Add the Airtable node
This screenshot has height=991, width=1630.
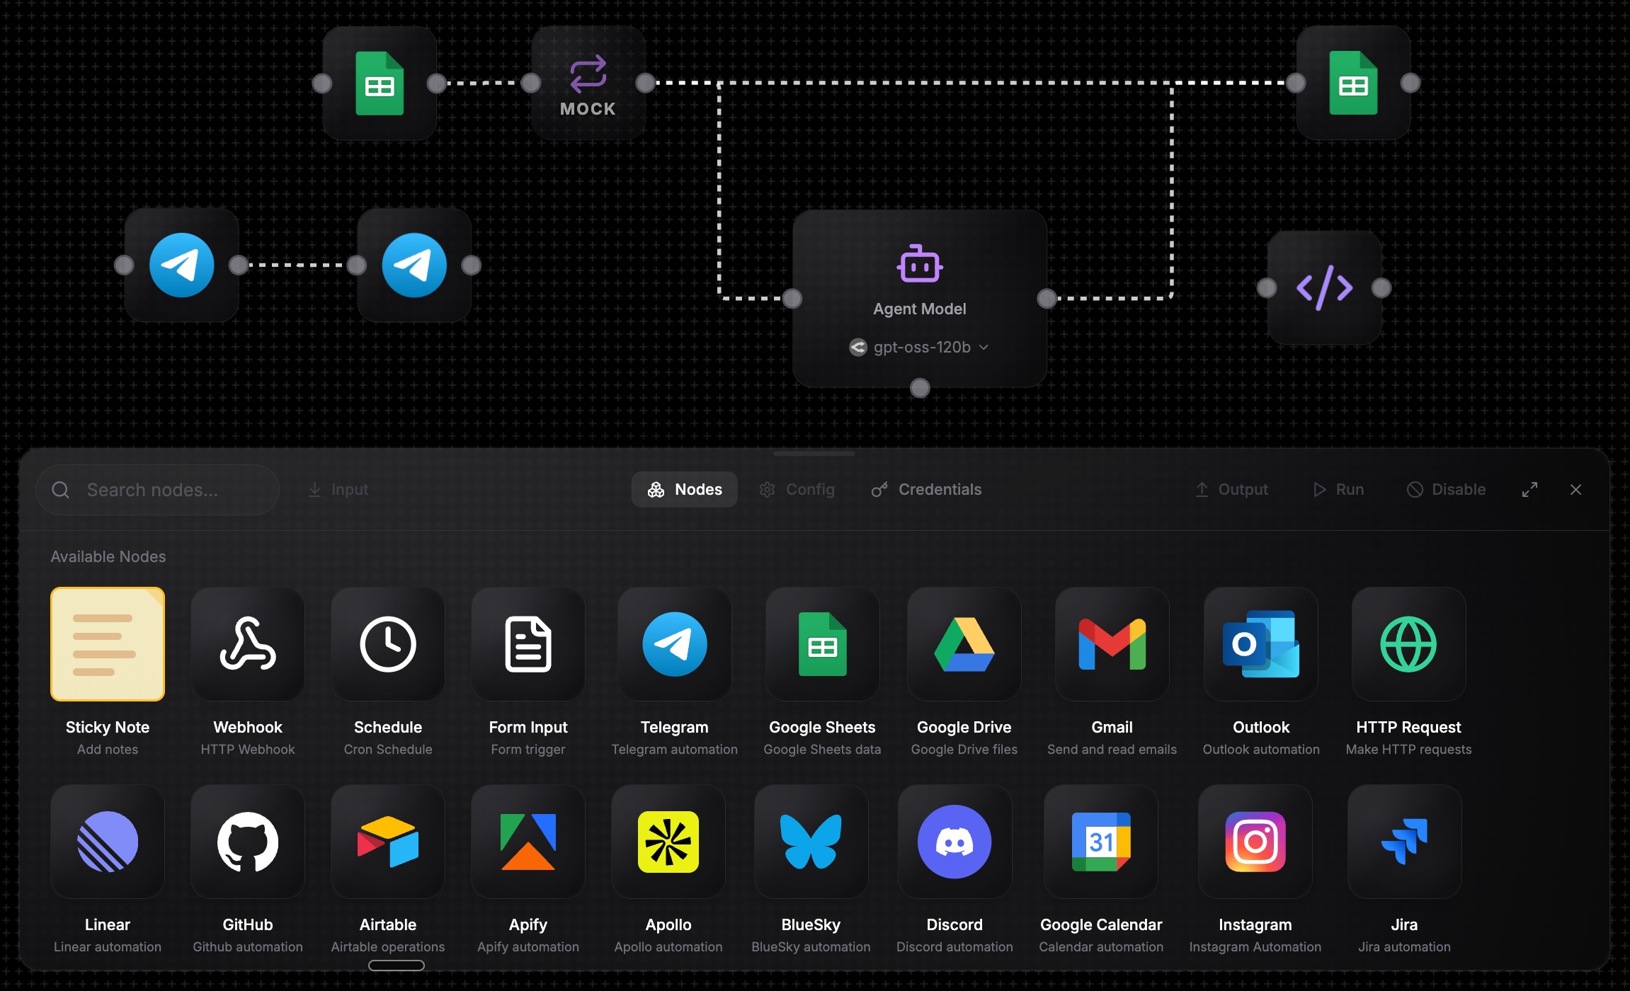pos(388,842)
